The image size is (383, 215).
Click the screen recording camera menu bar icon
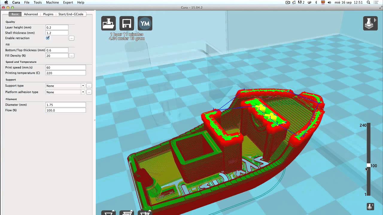click(288, 2)
